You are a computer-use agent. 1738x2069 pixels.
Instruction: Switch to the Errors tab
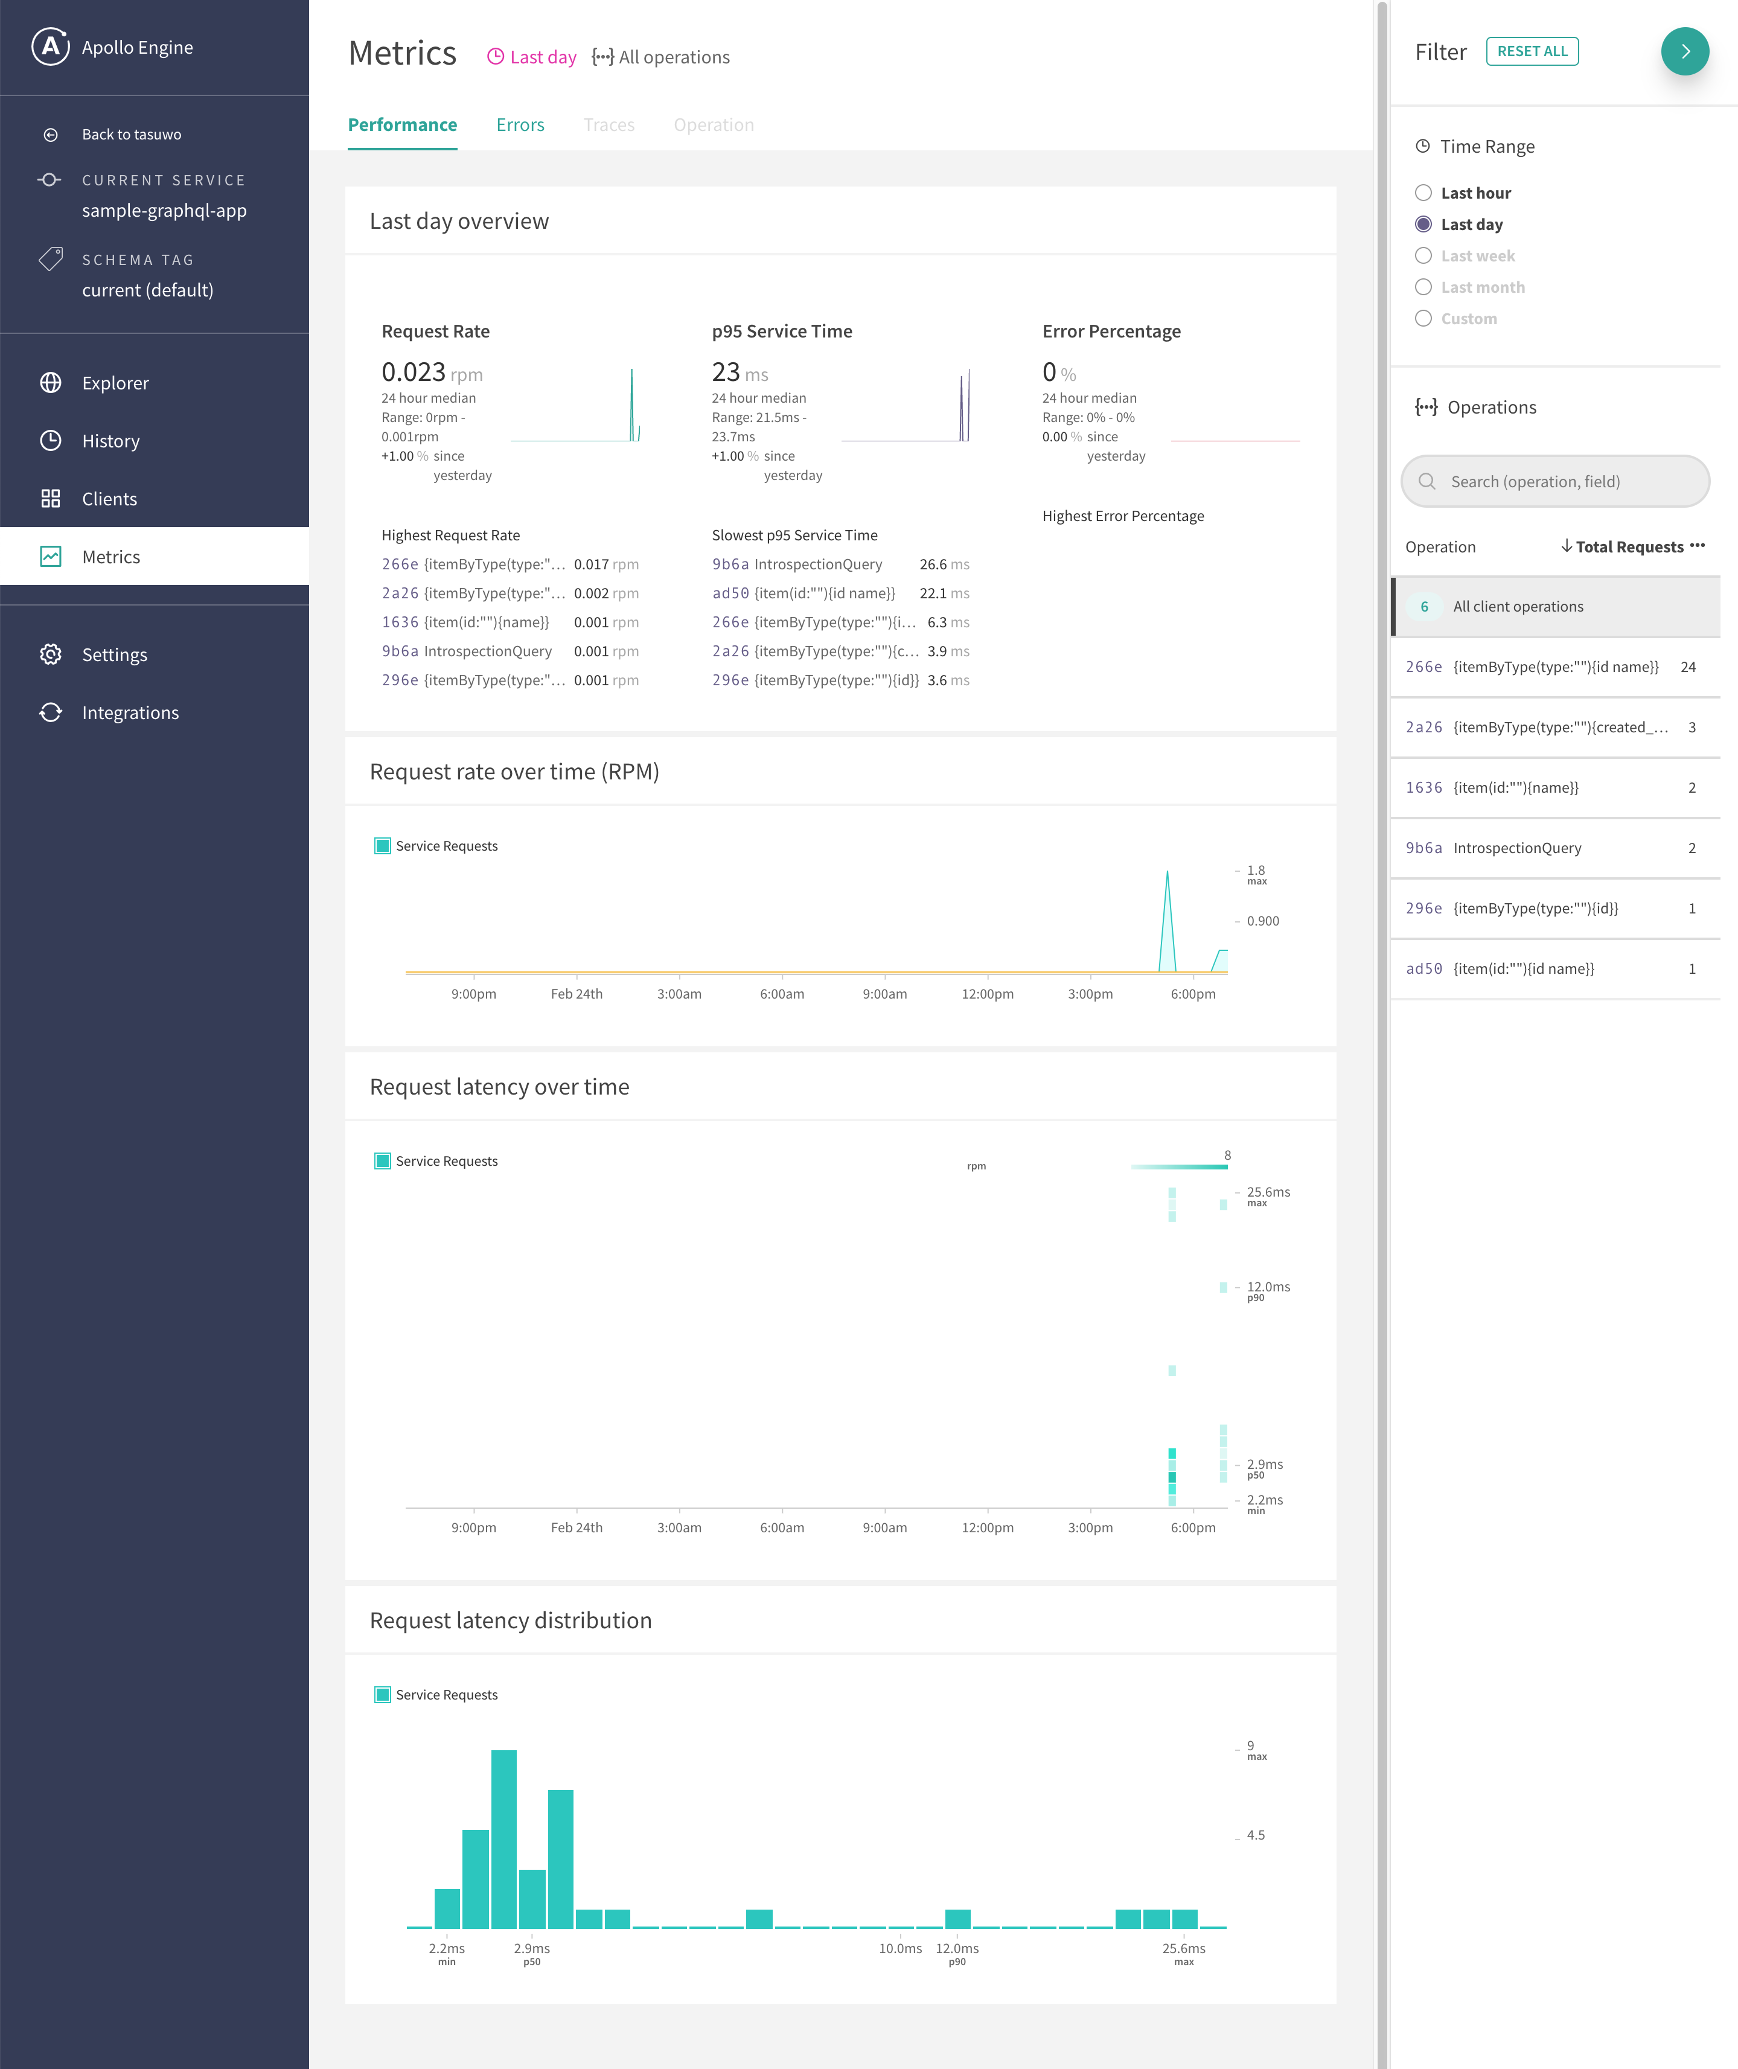pyautogui.click(x=520, y=125)
